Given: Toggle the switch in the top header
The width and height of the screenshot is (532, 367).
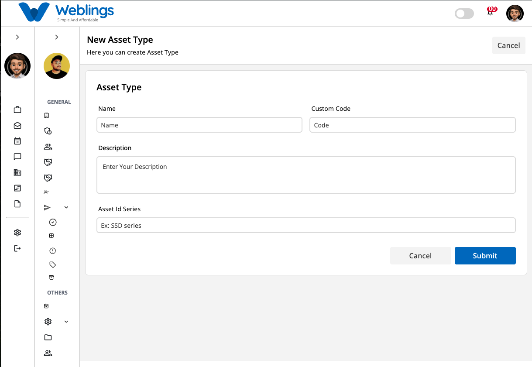Looking at the screenshot, I should (464, 14).
